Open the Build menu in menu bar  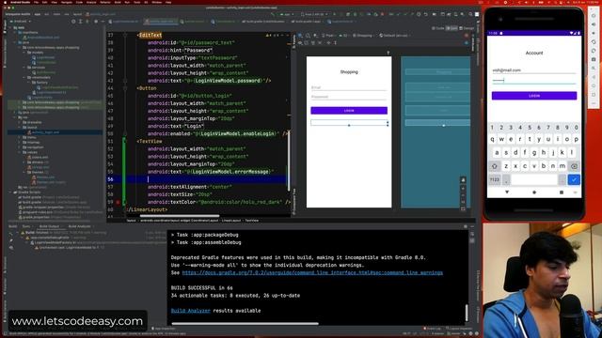click(118, 2)
